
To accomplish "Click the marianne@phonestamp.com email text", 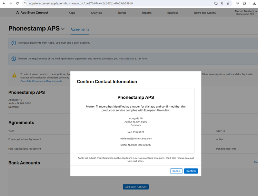I will (136, 138).
